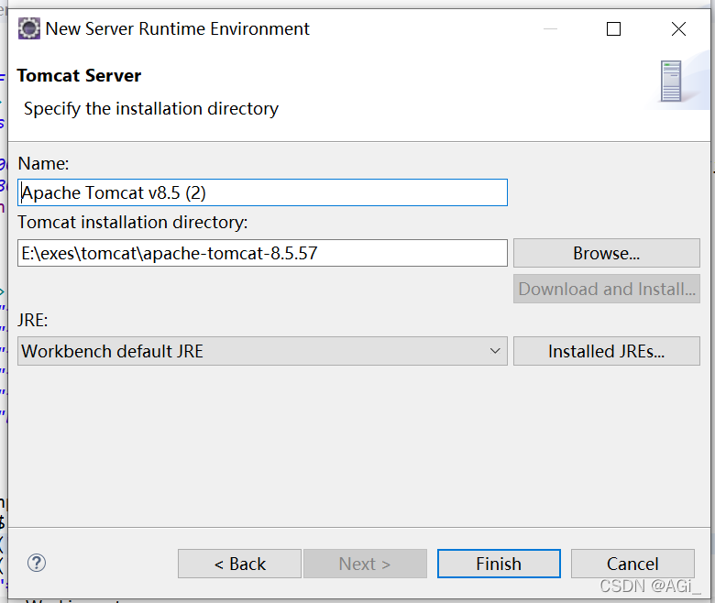Cancel the New Server Runtime dialog
The width and height of the screenshot is (715, 603).
coord(632,564)
